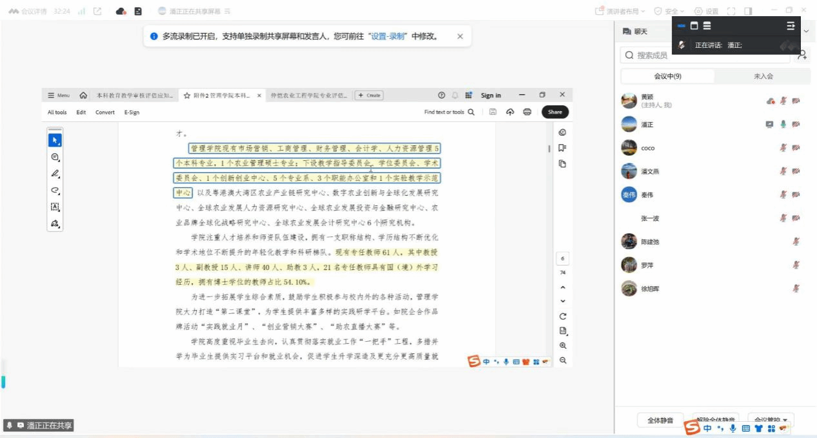Viewport: 817px width, 438px height.
Task: Open Acrobat notifications bell
Action: [x=455, y=95]
